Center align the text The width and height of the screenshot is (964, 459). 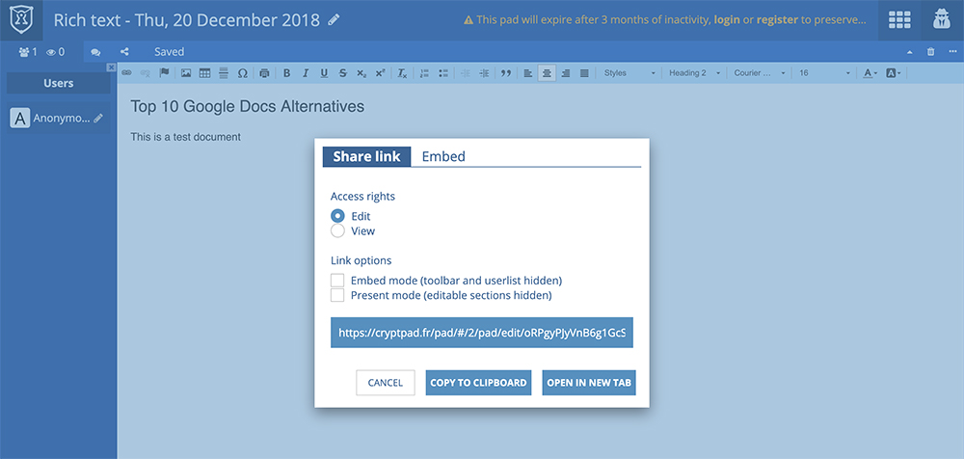click(547, 72)
